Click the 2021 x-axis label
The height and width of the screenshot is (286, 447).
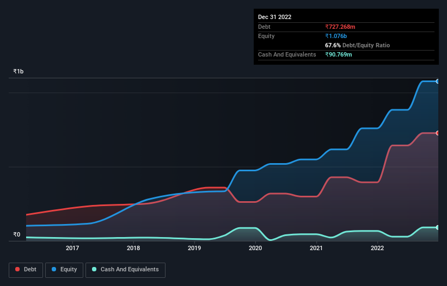click(x=316, y=248)
